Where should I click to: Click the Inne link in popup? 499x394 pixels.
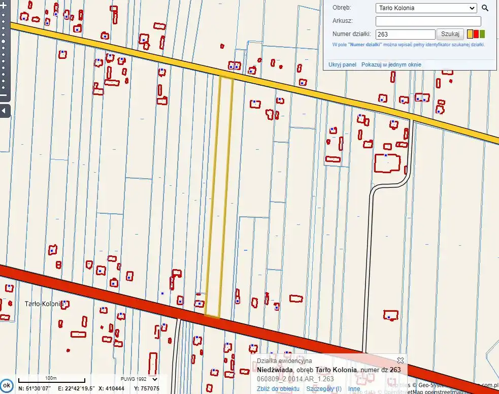354,389
